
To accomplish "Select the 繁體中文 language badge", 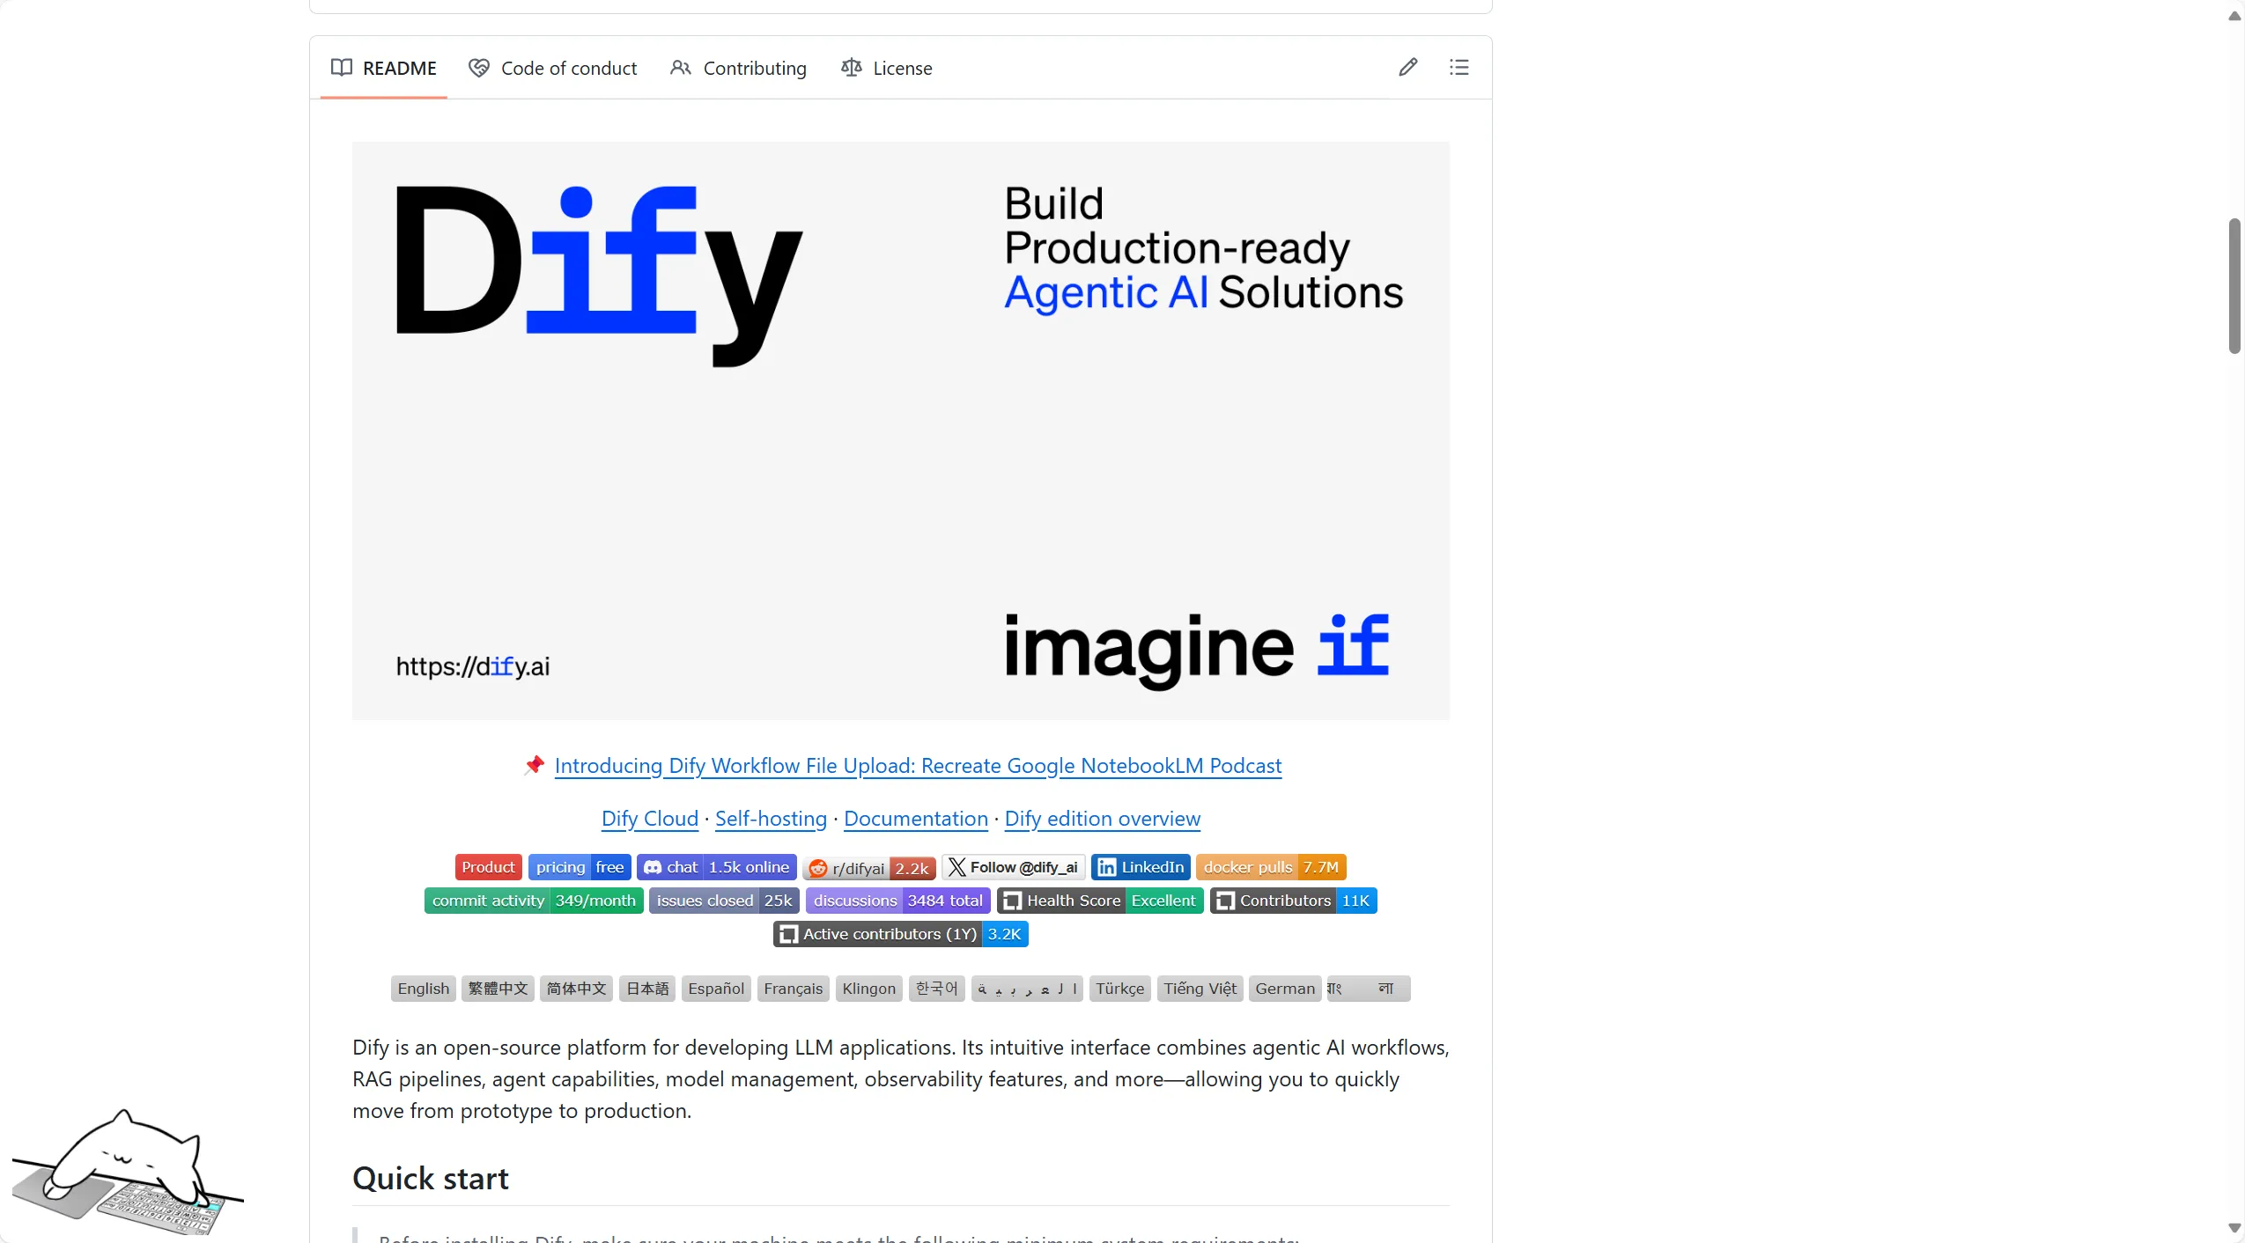I will click(x=498, y=989).
